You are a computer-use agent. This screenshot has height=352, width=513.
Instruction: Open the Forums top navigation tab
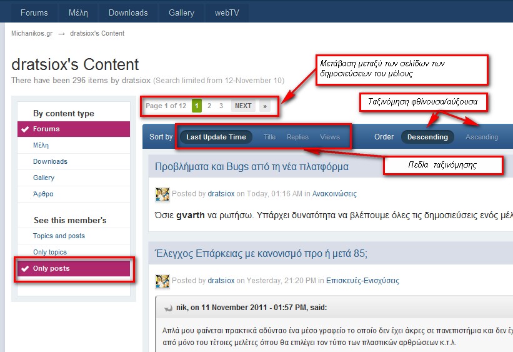pyautogui.click(x=34, y=13)
